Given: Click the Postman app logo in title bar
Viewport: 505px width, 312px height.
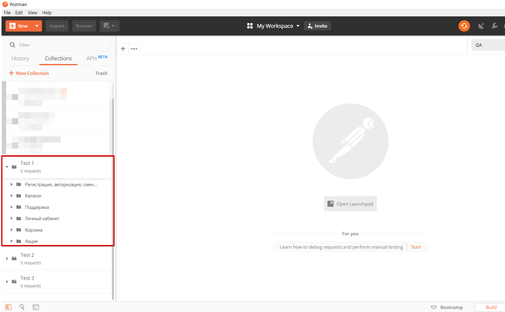Looking at the screenshot, I should 5,4.
